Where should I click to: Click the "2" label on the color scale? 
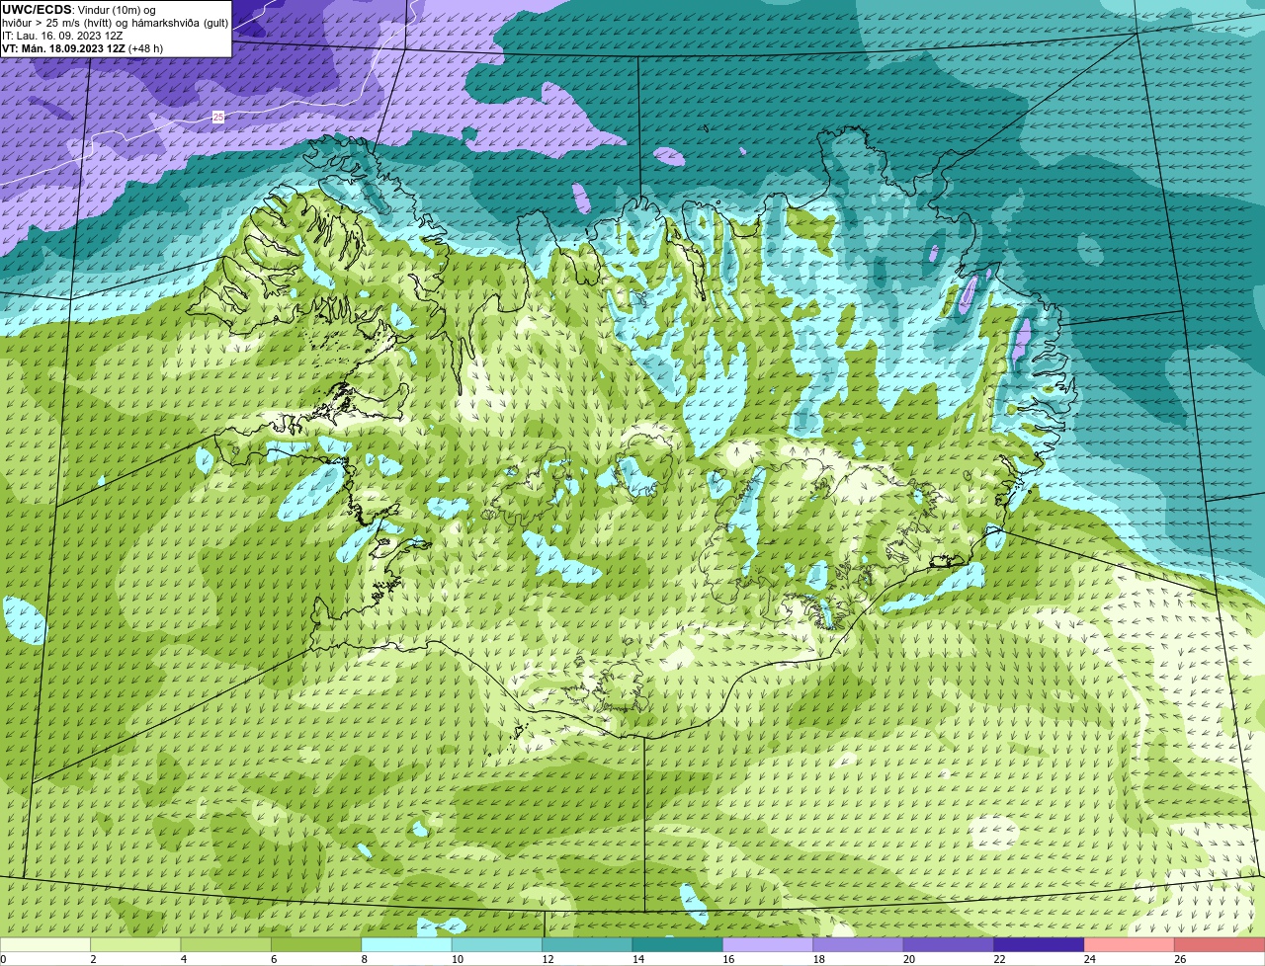click(x=93, y=959)
